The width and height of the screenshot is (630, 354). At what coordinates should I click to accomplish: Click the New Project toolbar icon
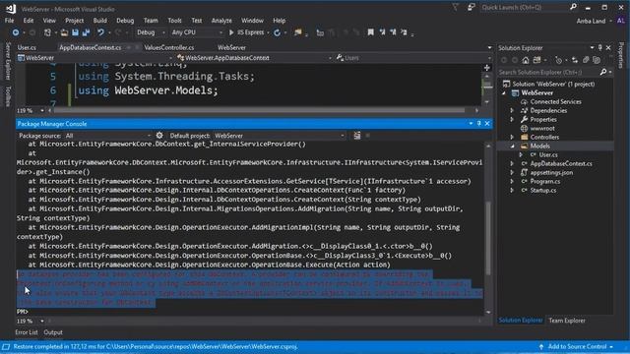pos(47,32)
